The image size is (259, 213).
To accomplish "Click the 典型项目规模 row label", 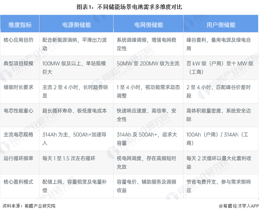I will (18, 64).
